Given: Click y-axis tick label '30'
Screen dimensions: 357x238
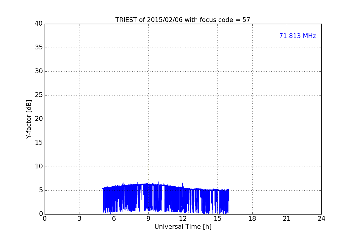Looking at the screenshot, I should point(39,71).
